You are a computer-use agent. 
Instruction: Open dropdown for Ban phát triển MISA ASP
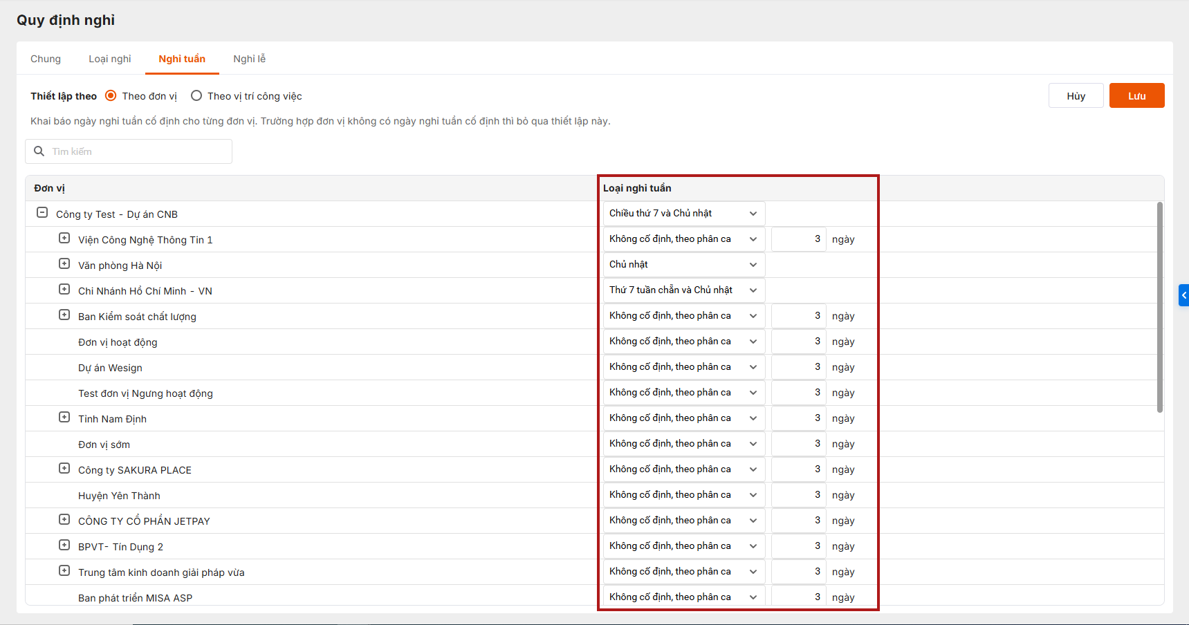tap(684, 596)
